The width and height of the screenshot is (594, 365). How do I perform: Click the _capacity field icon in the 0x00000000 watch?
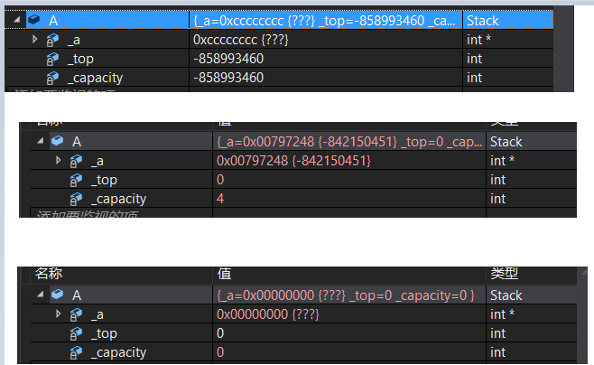(x=76, y=352)
